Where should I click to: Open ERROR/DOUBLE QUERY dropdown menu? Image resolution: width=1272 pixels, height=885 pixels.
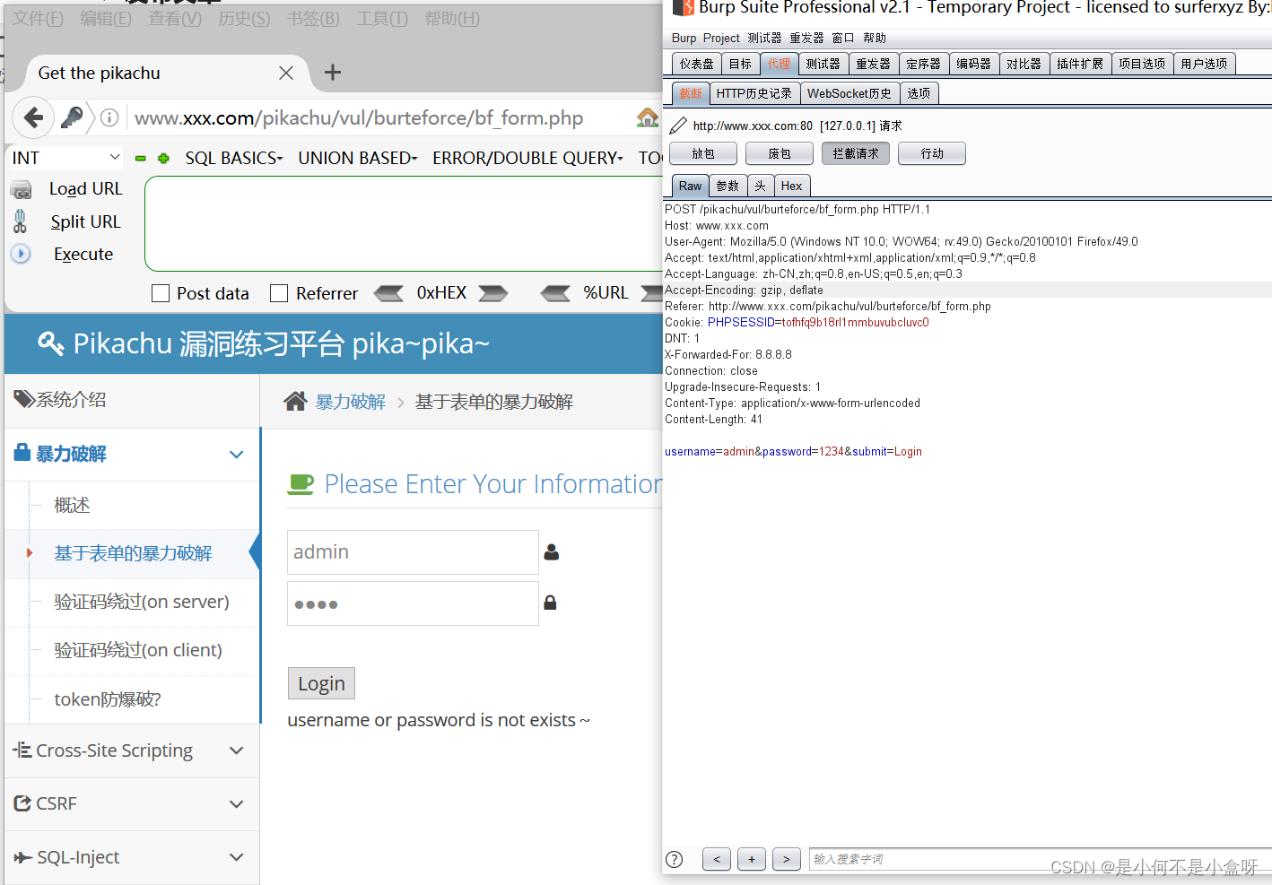(x=527, y=158)
